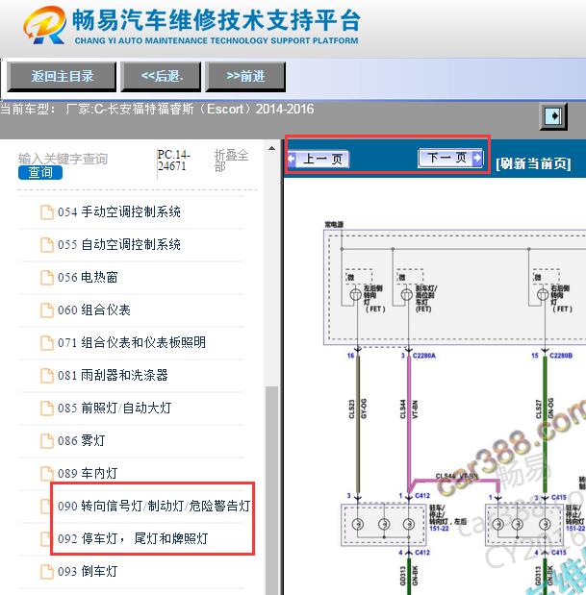Open 056 电热窗 entry

(x=88, y=278)
